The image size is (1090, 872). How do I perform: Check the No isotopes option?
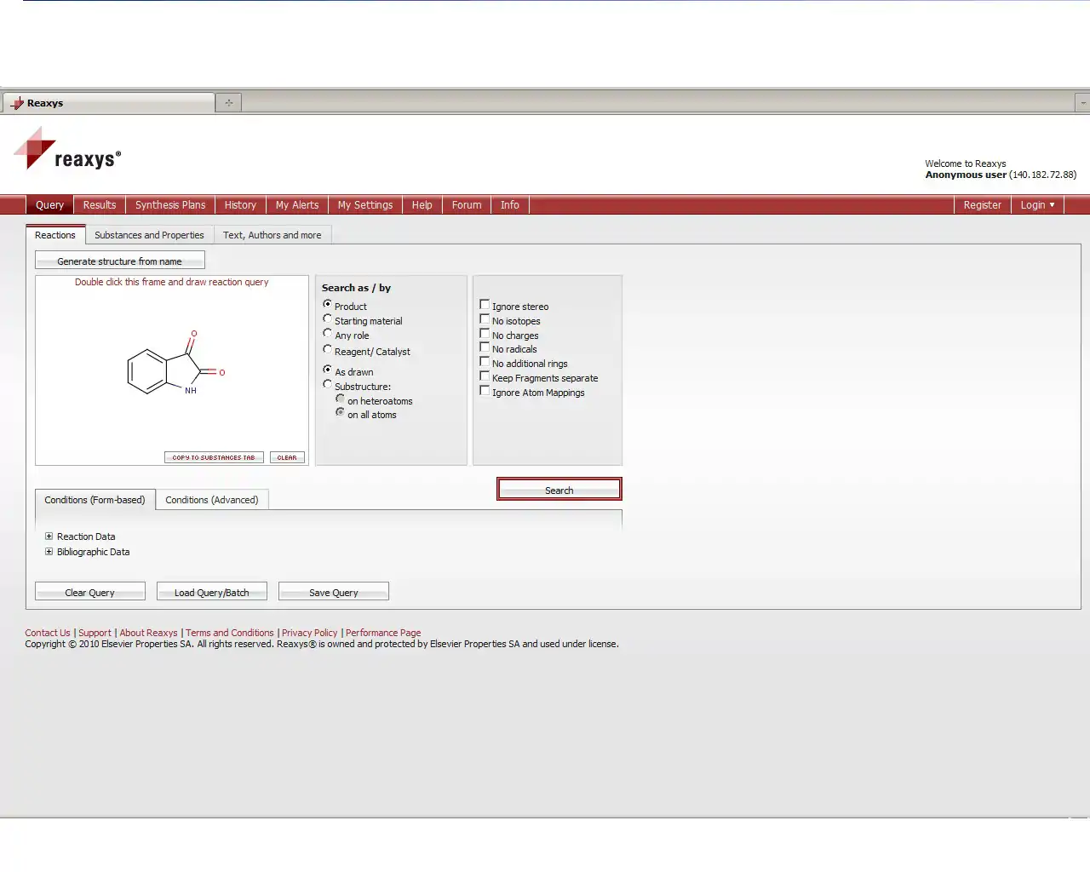pos(485,319)
